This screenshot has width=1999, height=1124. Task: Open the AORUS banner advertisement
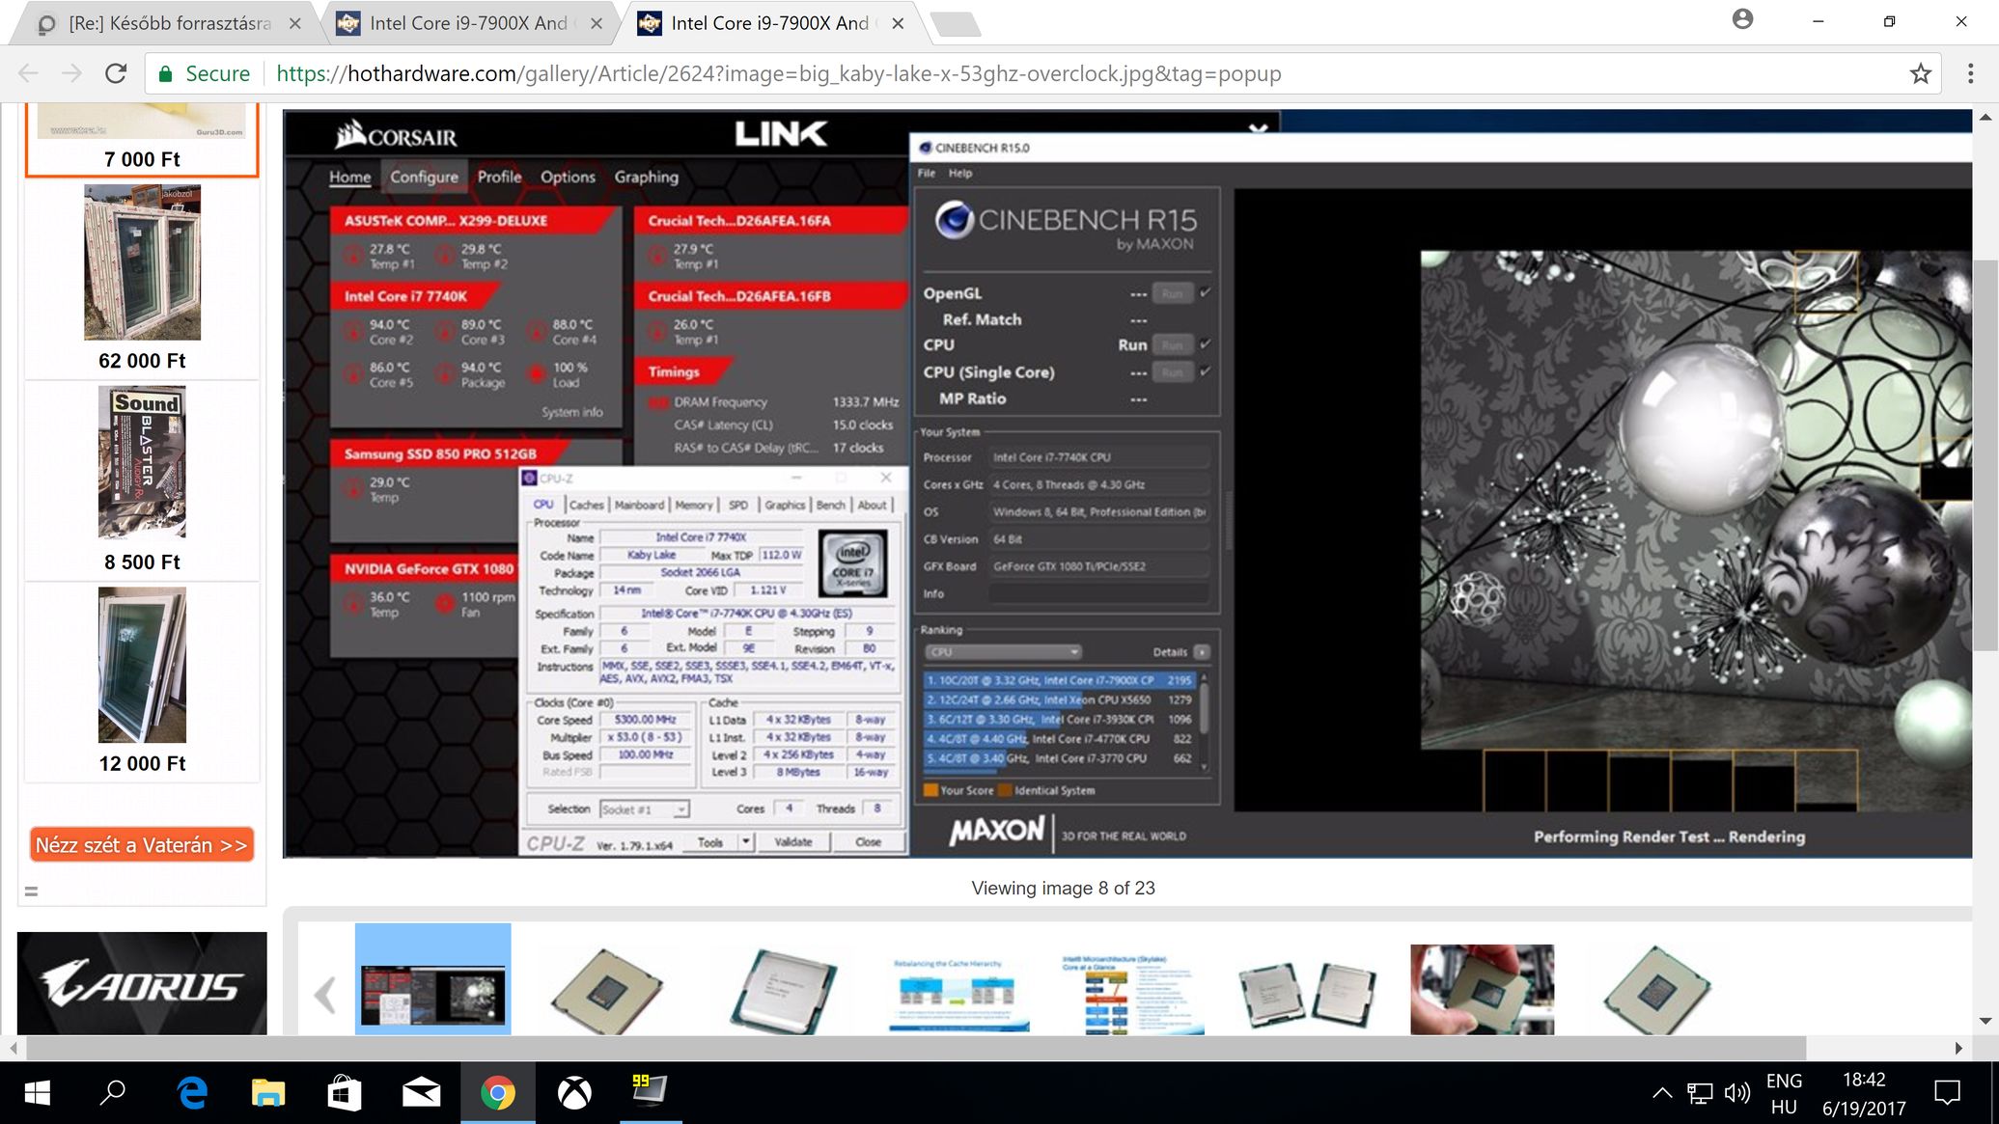click(x=142, y=984)
